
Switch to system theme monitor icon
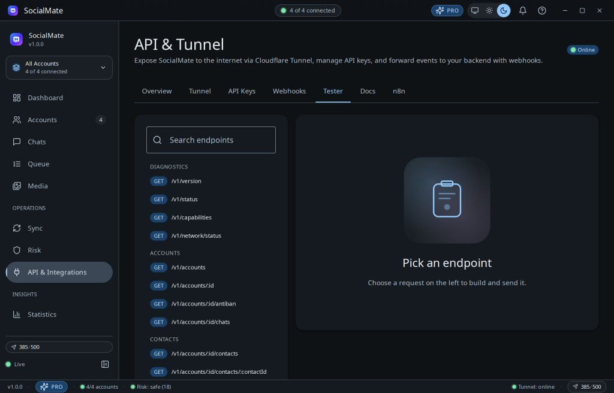tap(475, 11)
